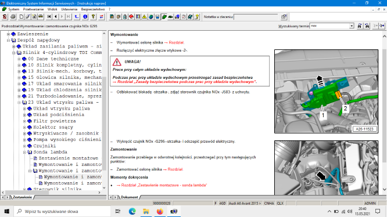Select 15 Głowica silnika tree item
This screenshot has width=387, height=217.
click(x=64, y=77)
